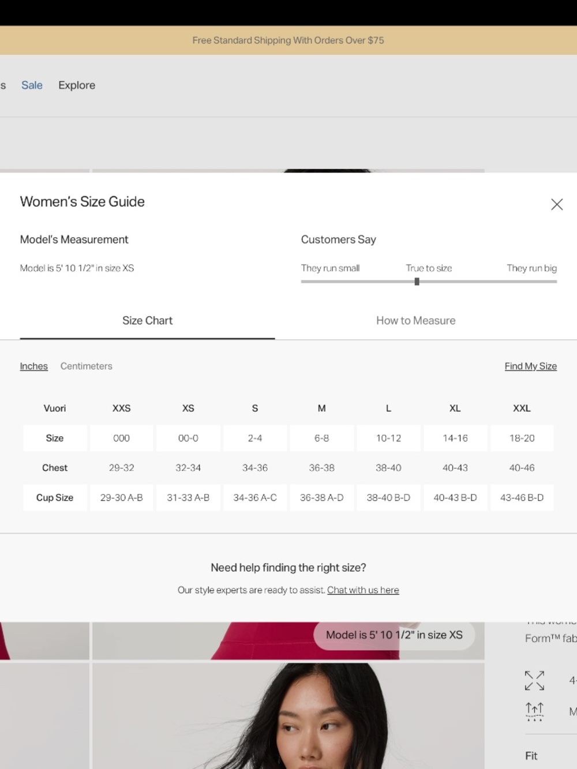The width and height of the screenshot is (577, 769).
Task: Click the free shipping promo banner
Action: (288, 40)
